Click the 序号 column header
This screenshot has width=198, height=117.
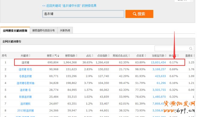tap(4, 56)
